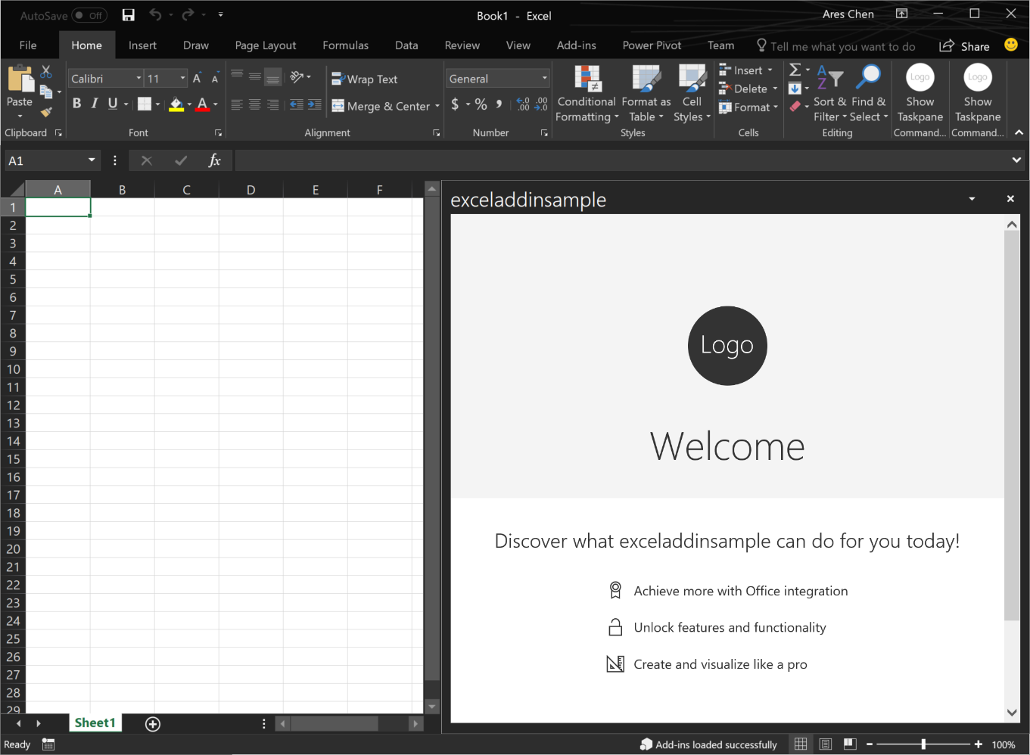Select the Sheet1 tab
This screenshot has height=755, width=1030.
click(95, 722)
